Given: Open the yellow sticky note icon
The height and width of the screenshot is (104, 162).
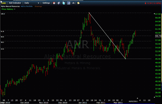Looking at the screenshot, I should [78, 3].
